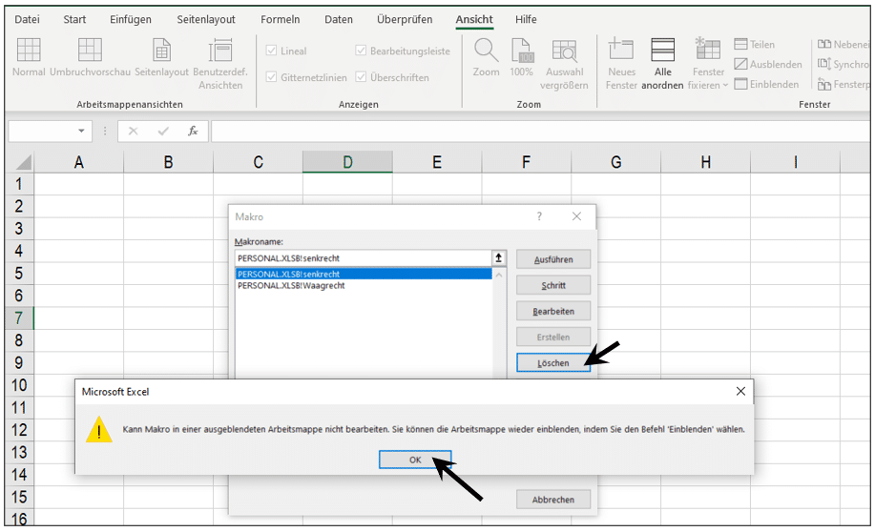This screenshot has width=875, height=532.
Task: Set zoom to 100% icon
Action: point(521,51)
